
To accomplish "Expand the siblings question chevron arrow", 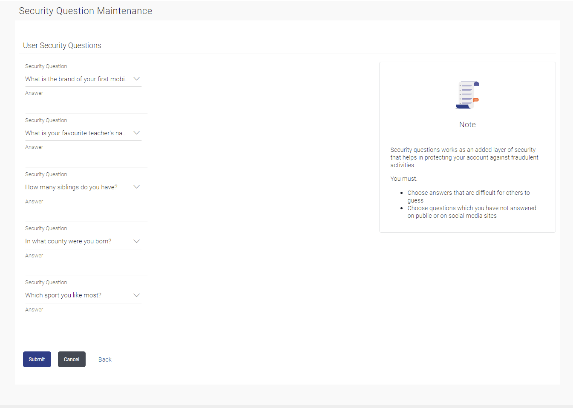I will (x=136, y=187).
